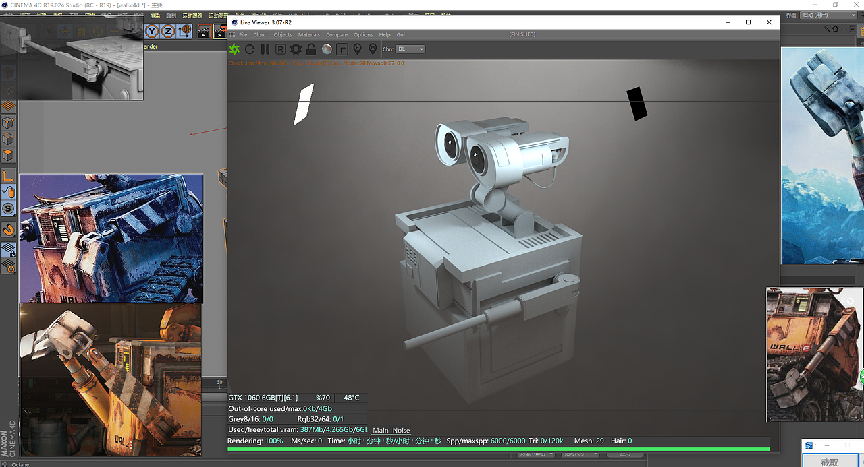Click Render to Picture Viewer clapperboard

[x=220, y=31]
